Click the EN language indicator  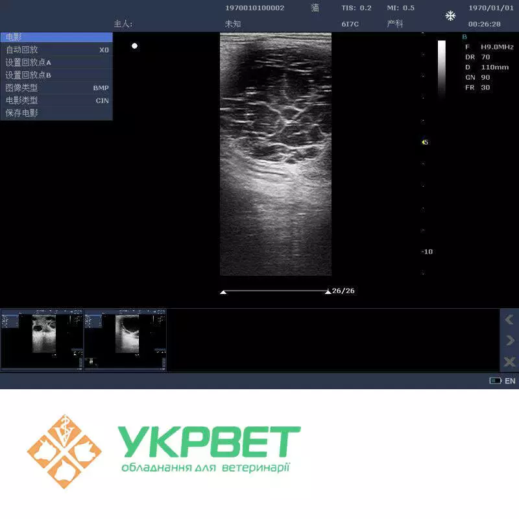pyautogui.click(x=510, y=381)
